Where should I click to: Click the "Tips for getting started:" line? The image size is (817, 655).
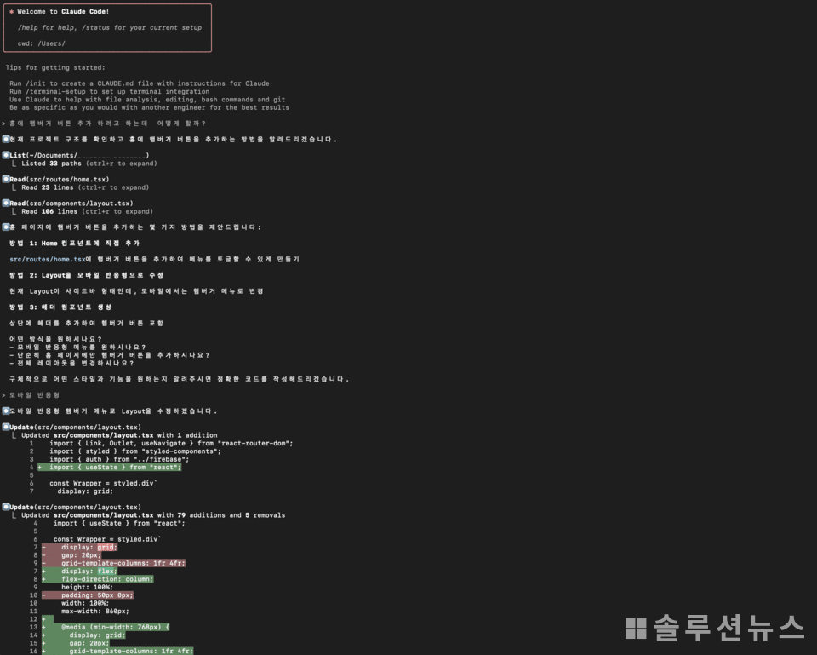pos(55,68)
